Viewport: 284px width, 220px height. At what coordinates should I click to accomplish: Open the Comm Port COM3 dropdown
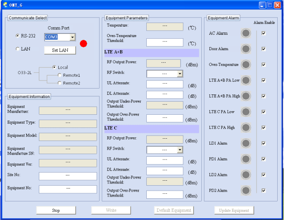tap(72, 37)
